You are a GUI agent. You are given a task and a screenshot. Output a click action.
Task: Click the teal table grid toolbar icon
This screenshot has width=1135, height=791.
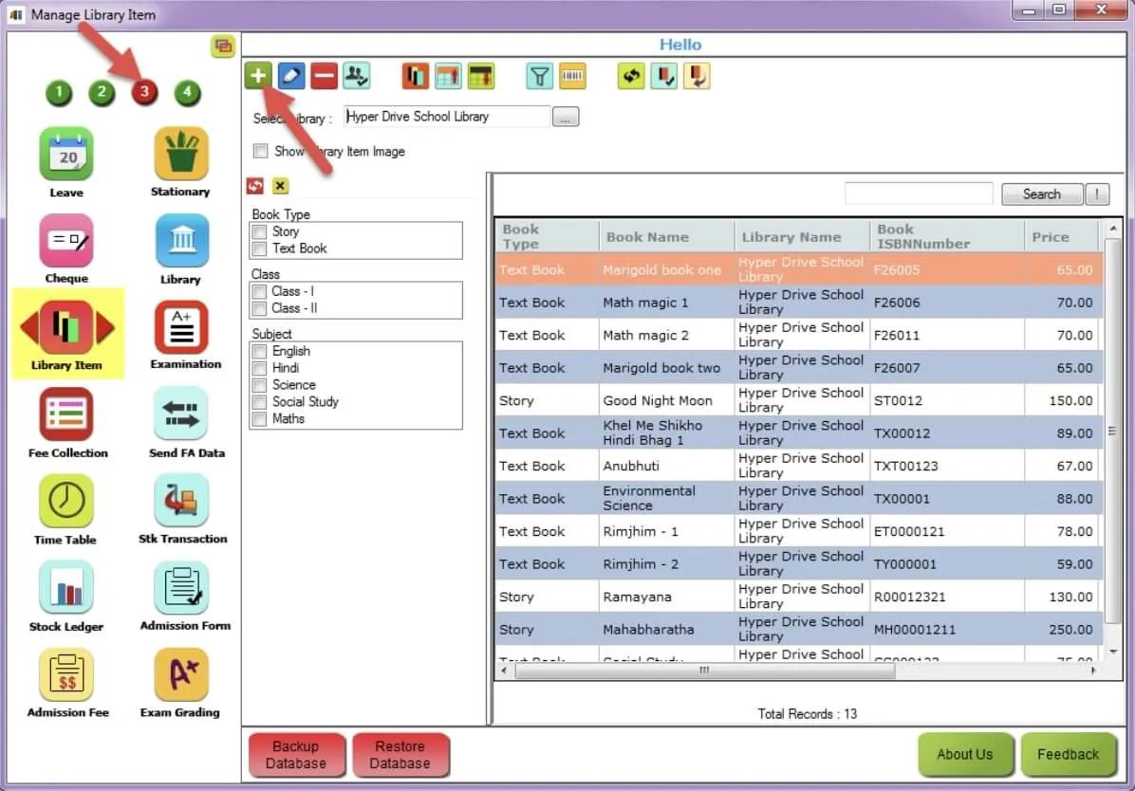448,75
